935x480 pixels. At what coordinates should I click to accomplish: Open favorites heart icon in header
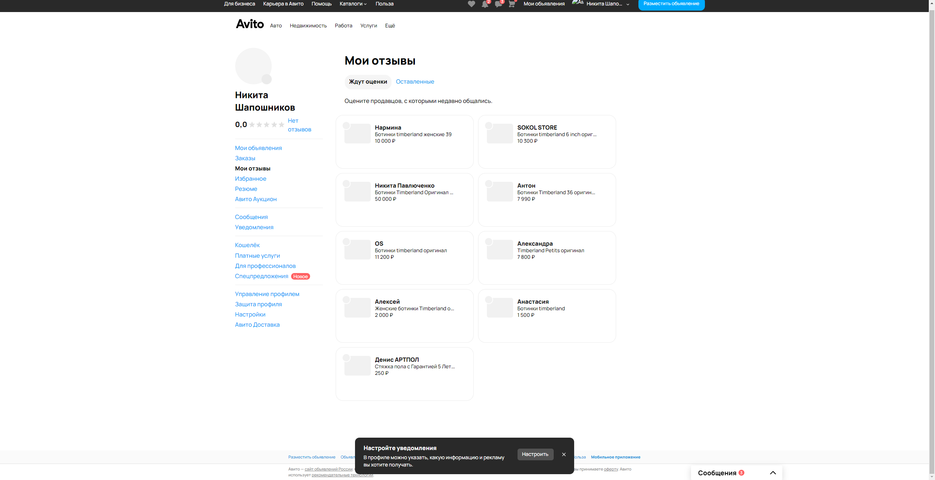click(471, 4)
